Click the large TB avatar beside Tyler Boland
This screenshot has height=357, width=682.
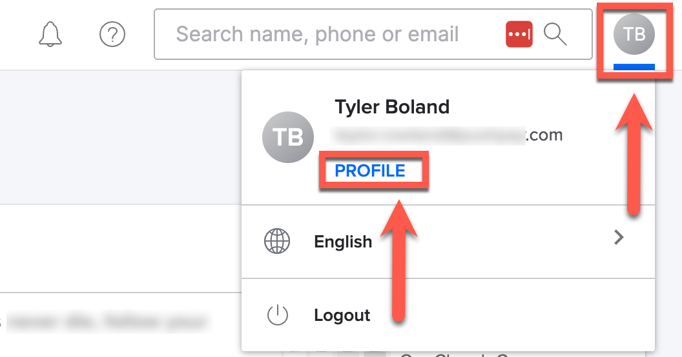[x=288, y=137]
